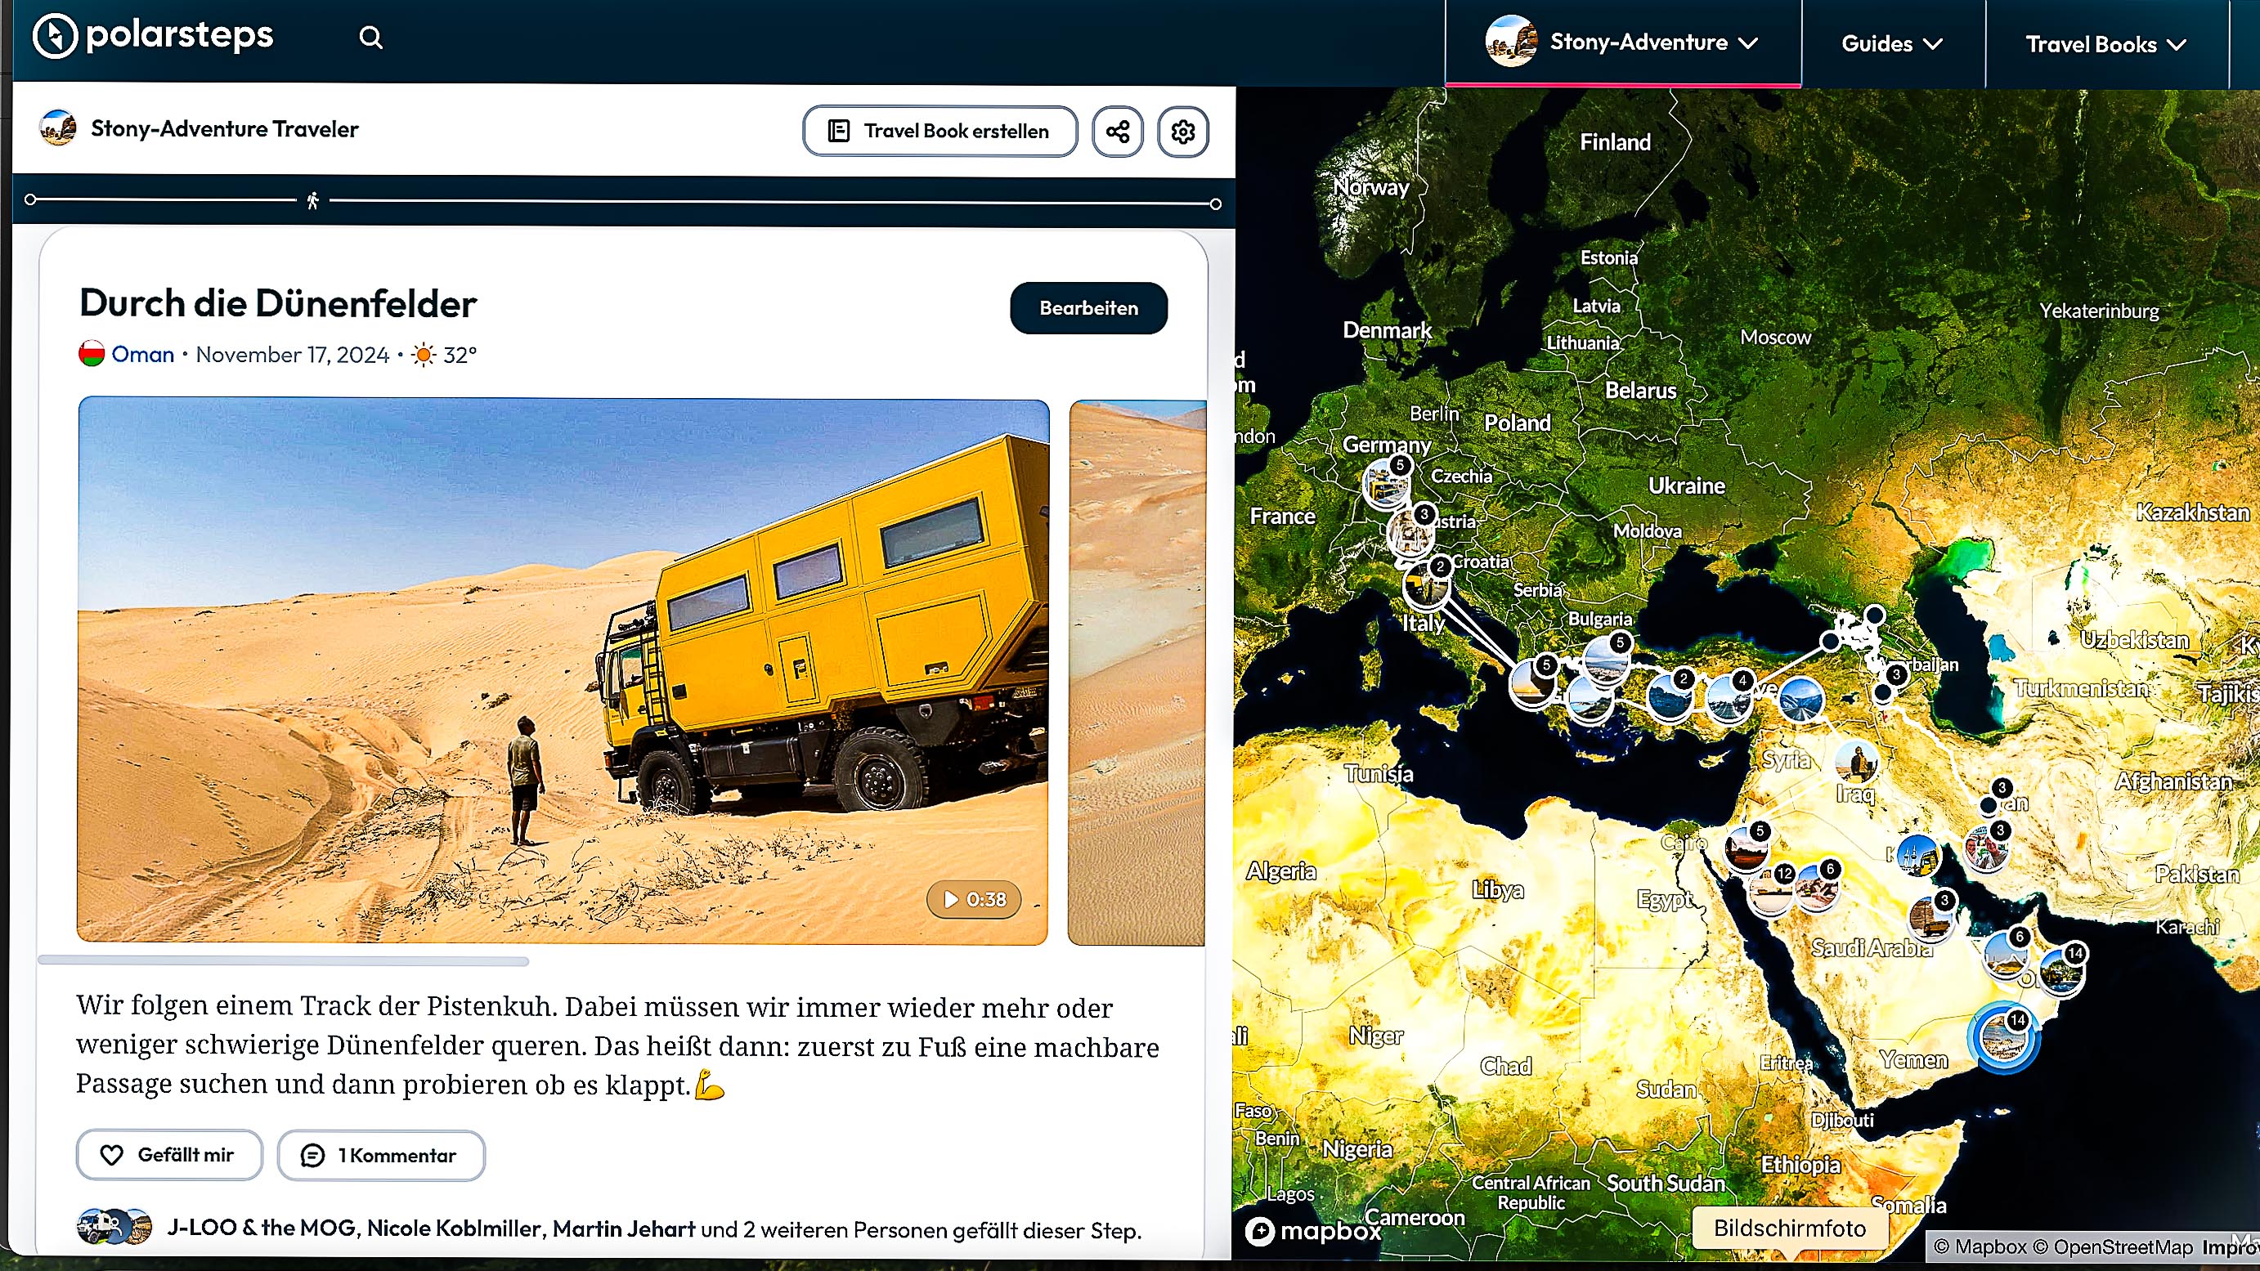Open the Oman country link
This screenshot has height=1271, width=2260.
[x=142, y=355]
